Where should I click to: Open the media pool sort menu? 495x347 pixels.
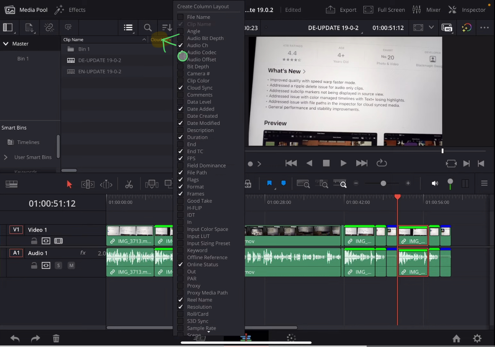tap(167, 27)
